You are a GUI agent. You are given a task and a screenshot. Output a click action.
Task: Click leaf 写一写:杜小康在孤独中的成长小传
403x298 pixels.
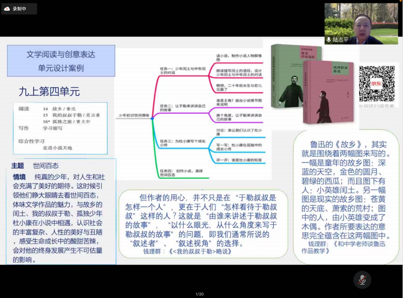pos(239,147)
